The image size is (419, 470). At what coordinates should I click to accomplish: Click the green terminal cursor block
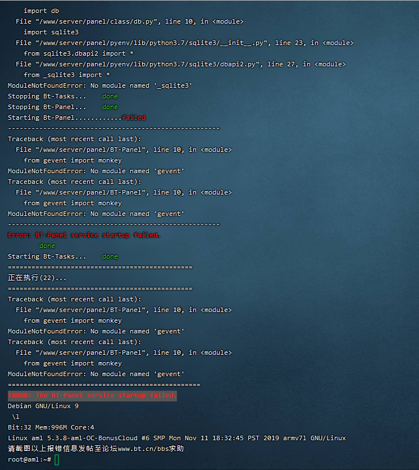click(57, 460)
